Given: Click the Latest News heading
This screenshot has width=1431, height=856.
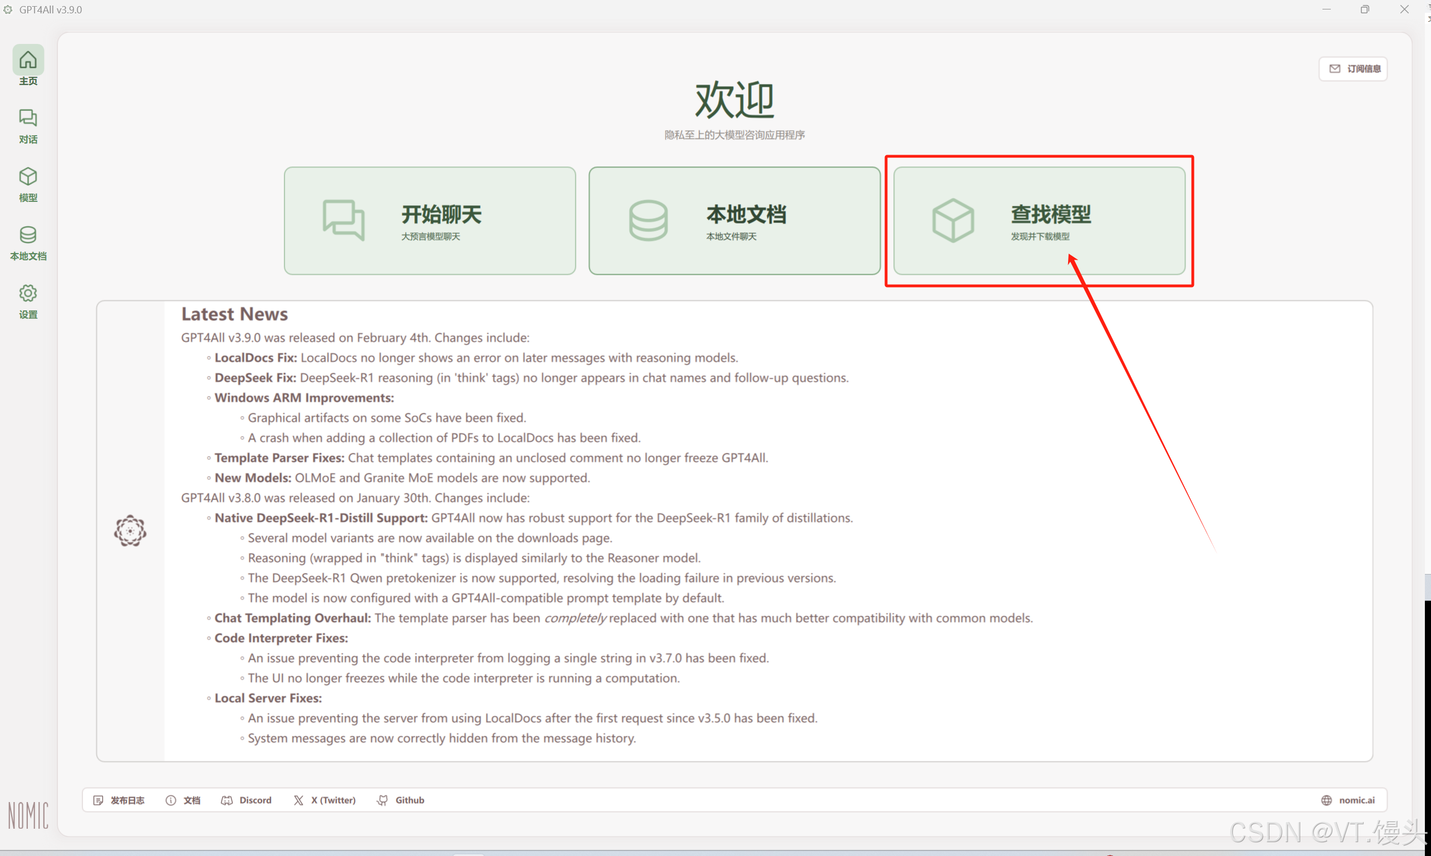Looking at the screenshot, I should pyautogui.click(x=234, y=314).
